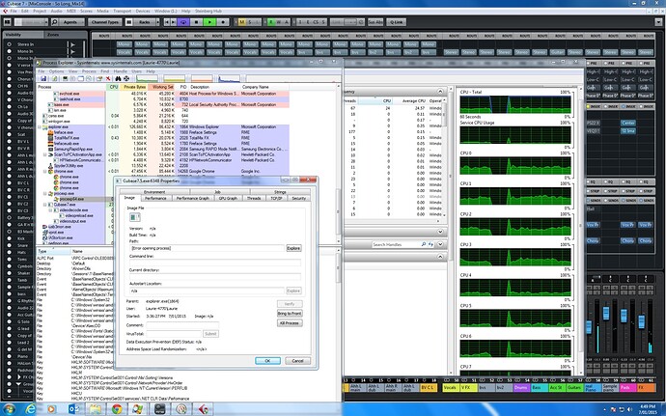
Task: Open the Devices menu in Cubase
Action: (143, 11)
